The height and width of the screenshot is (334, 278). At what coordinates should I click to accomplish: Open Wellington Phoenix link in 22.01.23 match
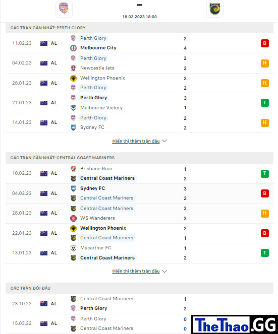click(103, 228)
